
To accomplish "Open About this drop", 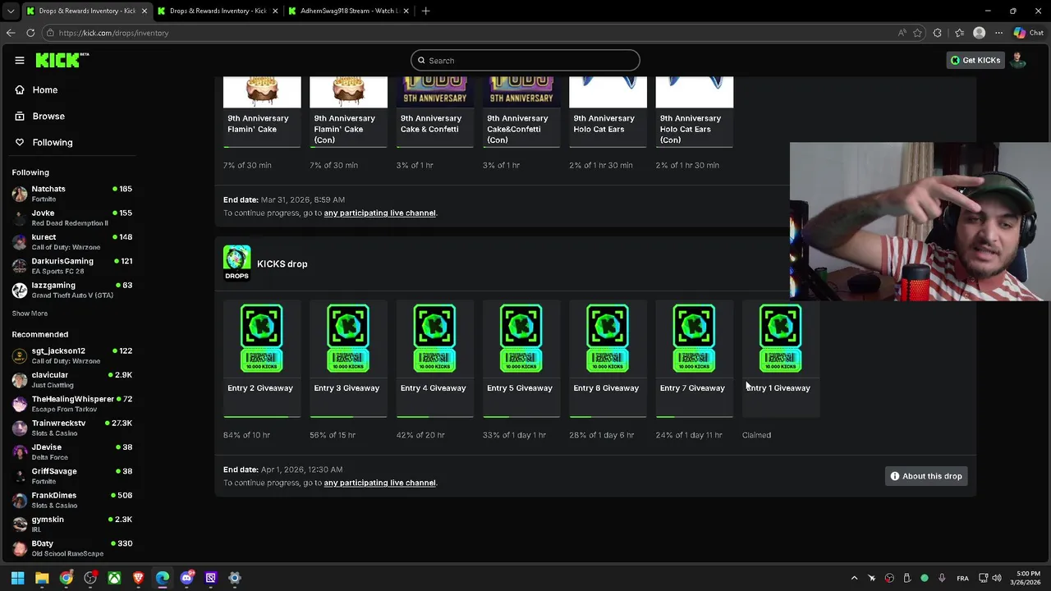I will (926, 476).
